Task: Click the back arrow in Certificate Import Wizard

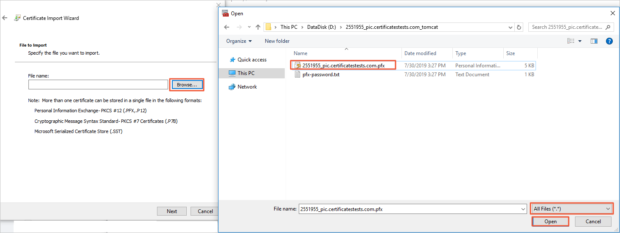Action: tap(5, 18)
